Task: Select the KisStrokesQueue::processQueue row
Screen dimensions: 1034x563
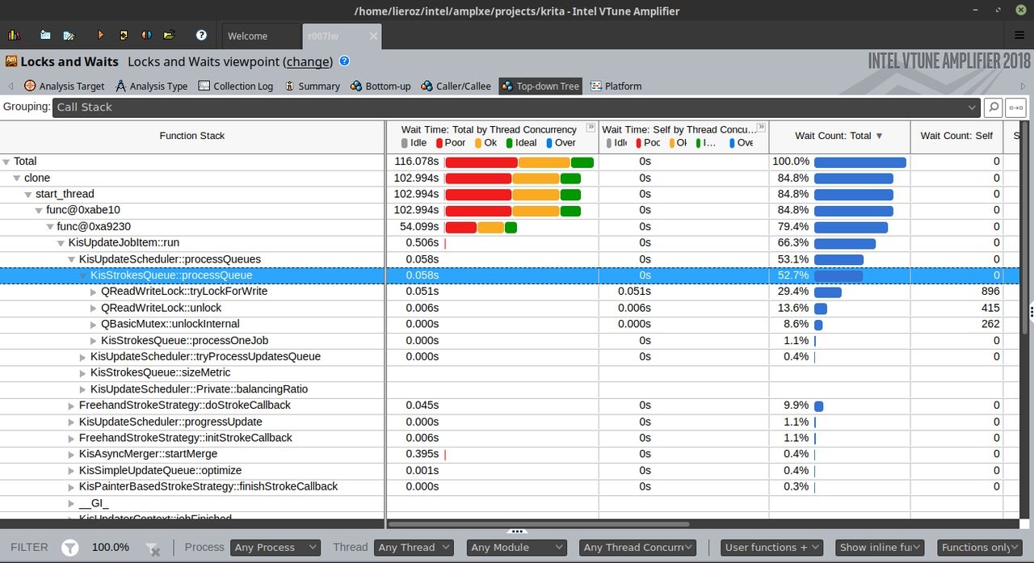Action: (509, 275)
